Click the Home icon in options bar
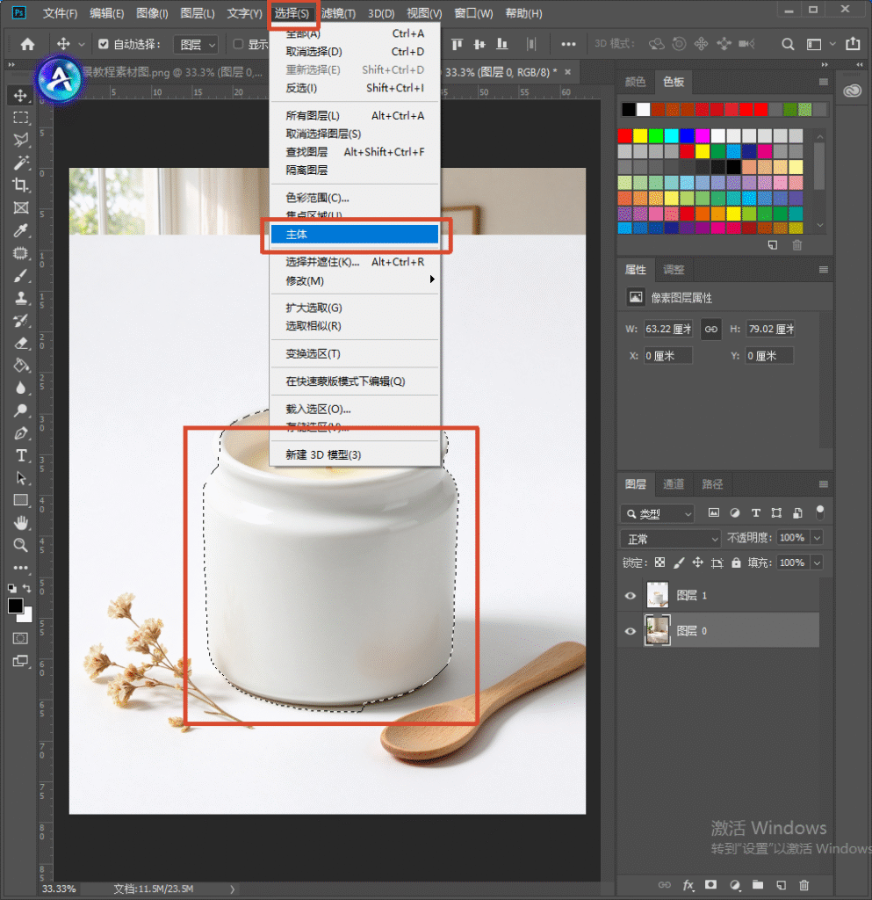Screen dimensions: 872x900 [x=27, y=44]
